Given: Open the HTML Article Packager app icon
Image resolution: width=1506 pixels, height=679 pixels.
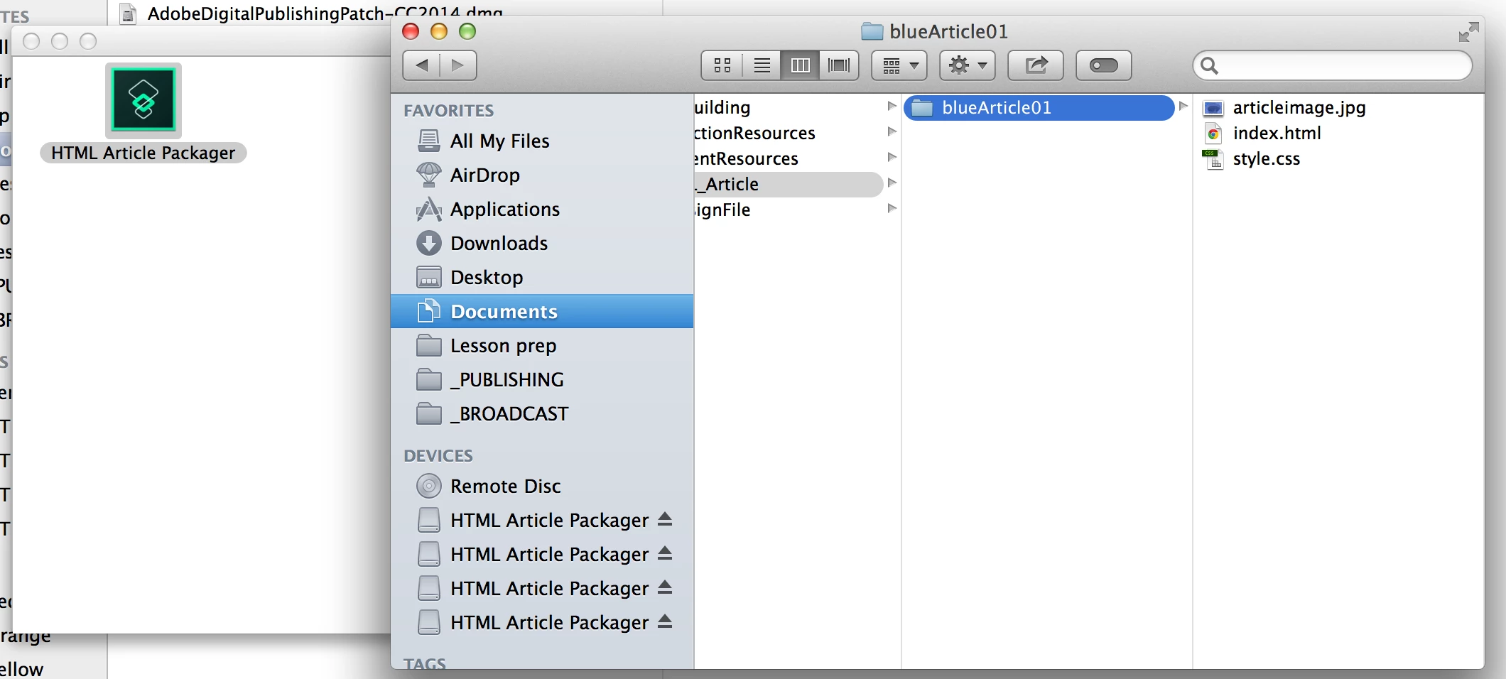Looking at the screenshot, I should (143, 99).
